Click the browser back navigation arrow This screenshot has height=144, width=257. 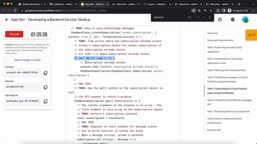(x=4, y=11)
